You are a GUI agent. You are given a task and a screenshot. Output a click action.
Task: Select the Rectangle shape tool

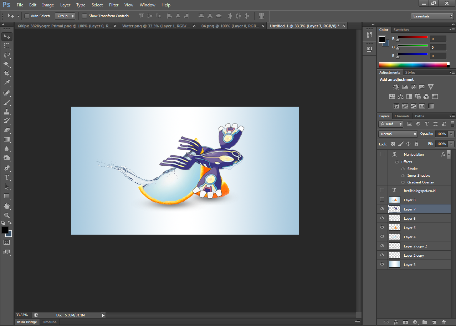(x=7, y=196)
